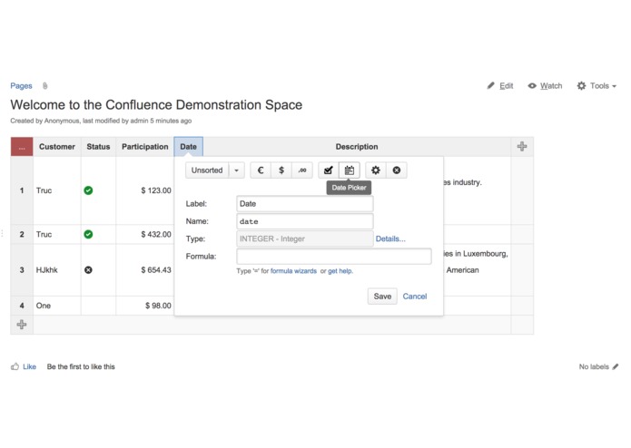Click the Truc customer cell in row 1
Image resolution: width=631 pixels, height=448 pixels.
coord(56,190)
